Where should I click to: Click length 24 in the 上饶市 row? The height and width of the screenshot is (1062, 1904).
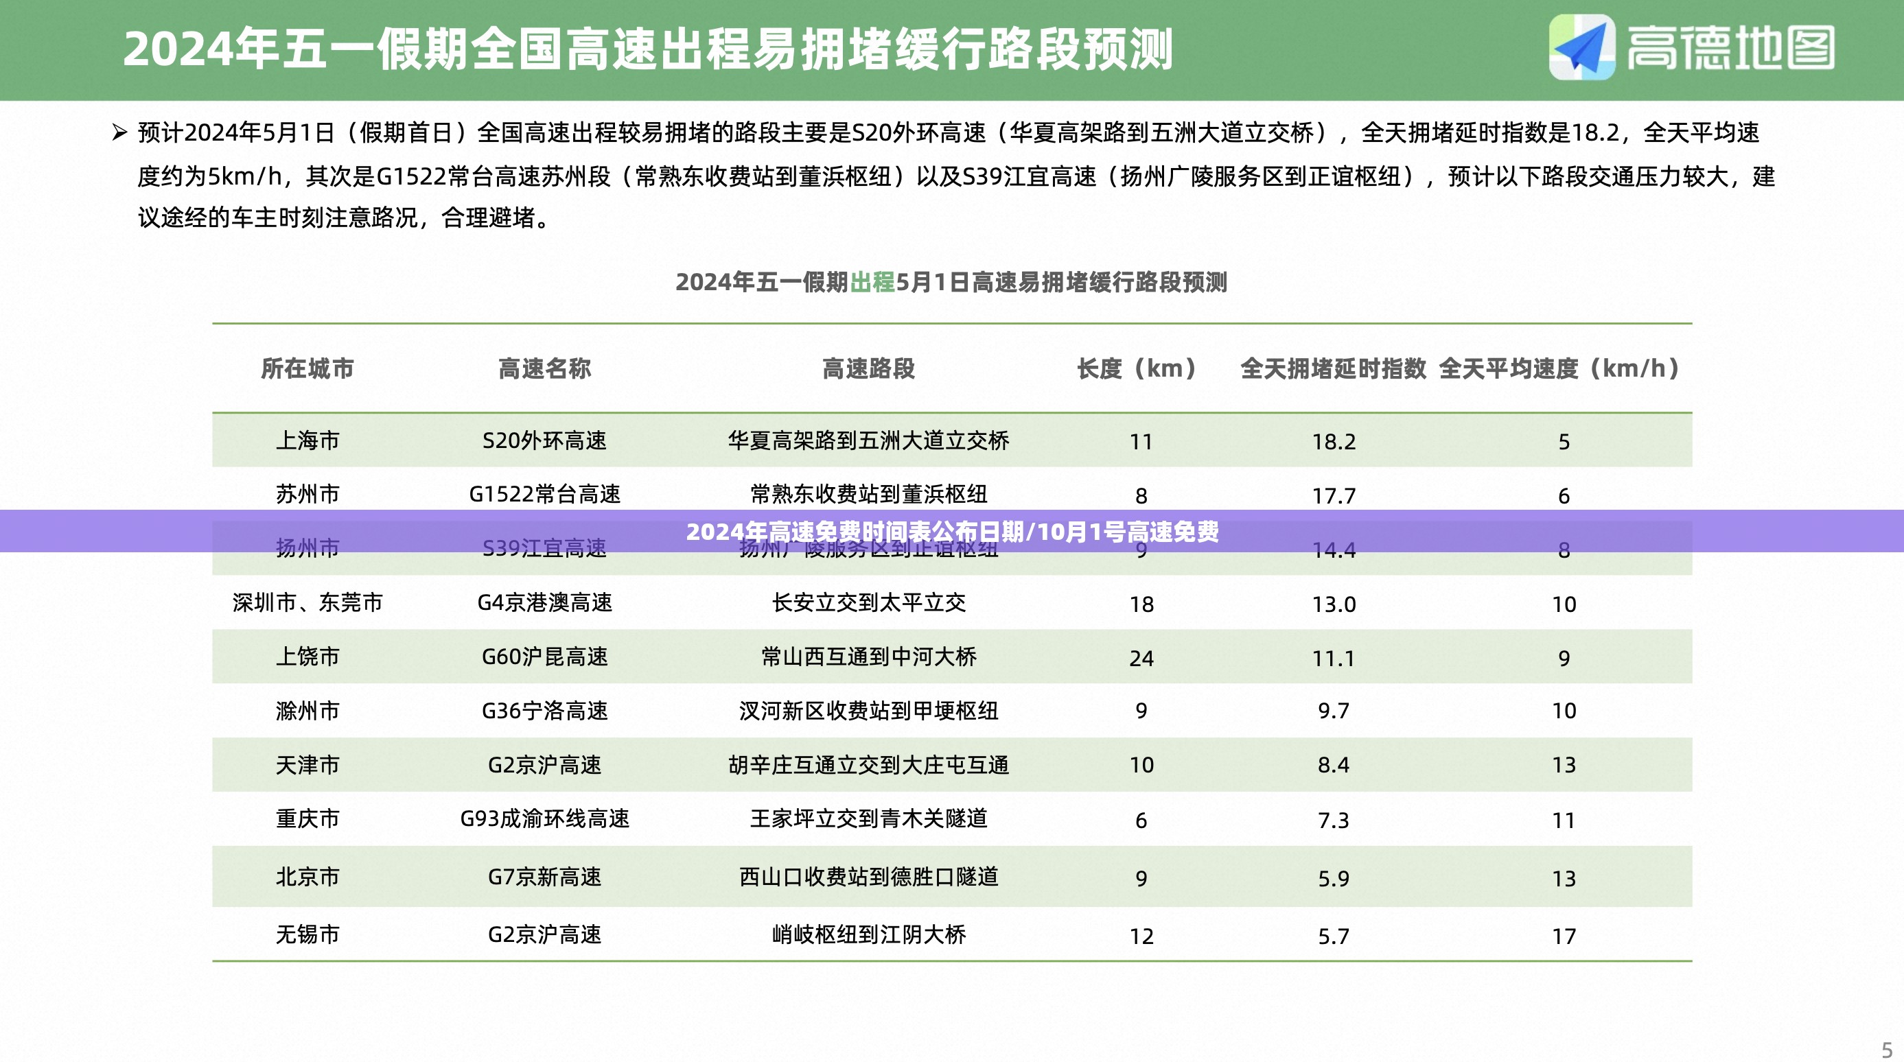[1141, 658]
